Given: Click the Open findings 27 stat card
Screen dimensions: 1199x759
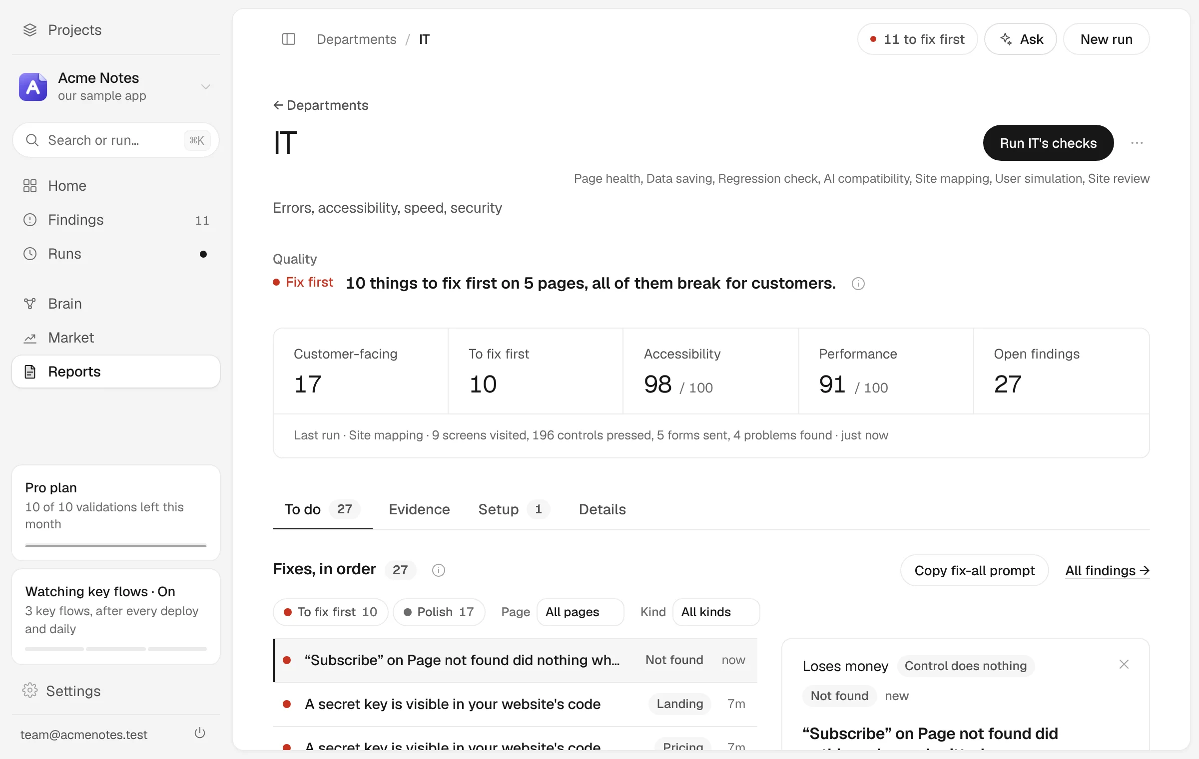Looking at the screenshot, I should point(1062,371).
